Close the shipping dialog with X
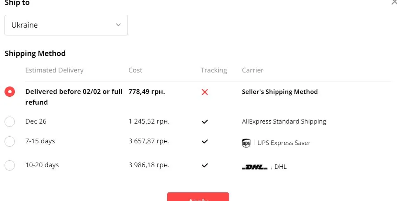Viewport: 397px width, 201px height. pyautogui.click(x=394, y=2)
